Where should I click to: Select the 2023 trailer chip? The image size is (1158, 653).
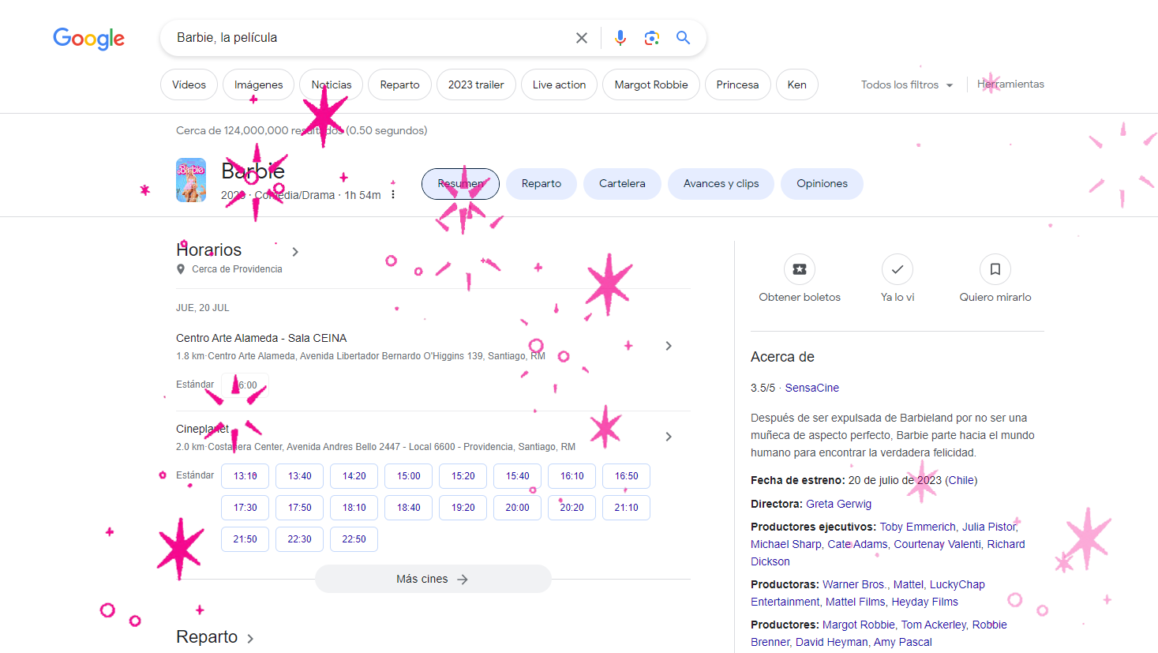pyautogui.click(x=476, y=84)
